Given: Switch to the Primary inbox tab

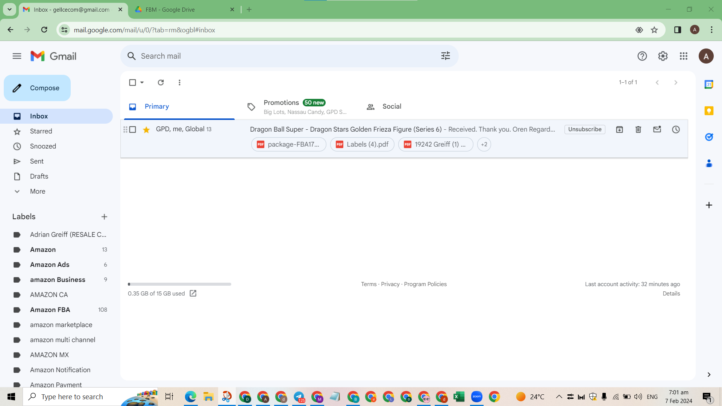Looking at the screenshot, I should [179, 107].
